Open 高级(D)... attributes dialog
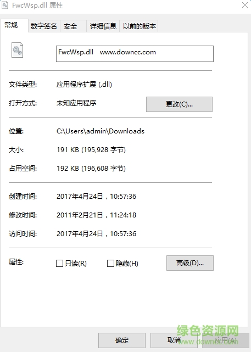This screenshot has width=251, height=352. tap(190, 263)
